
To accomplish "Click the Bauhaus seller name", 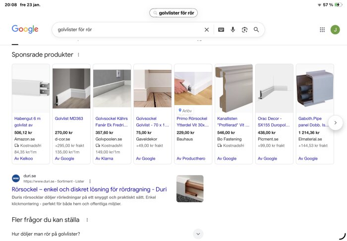I will (x=185, y=139).
